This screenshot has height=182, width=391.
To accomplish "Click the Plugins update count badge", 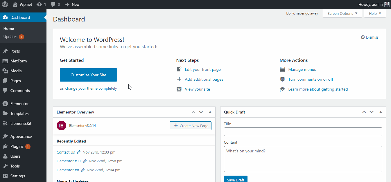I will point(28,147).
